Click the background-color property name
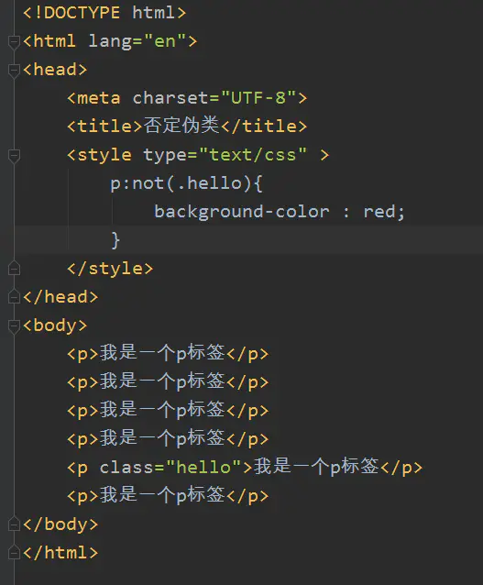The height and width of the screenshot is (585, 483). tap(242, 212)
